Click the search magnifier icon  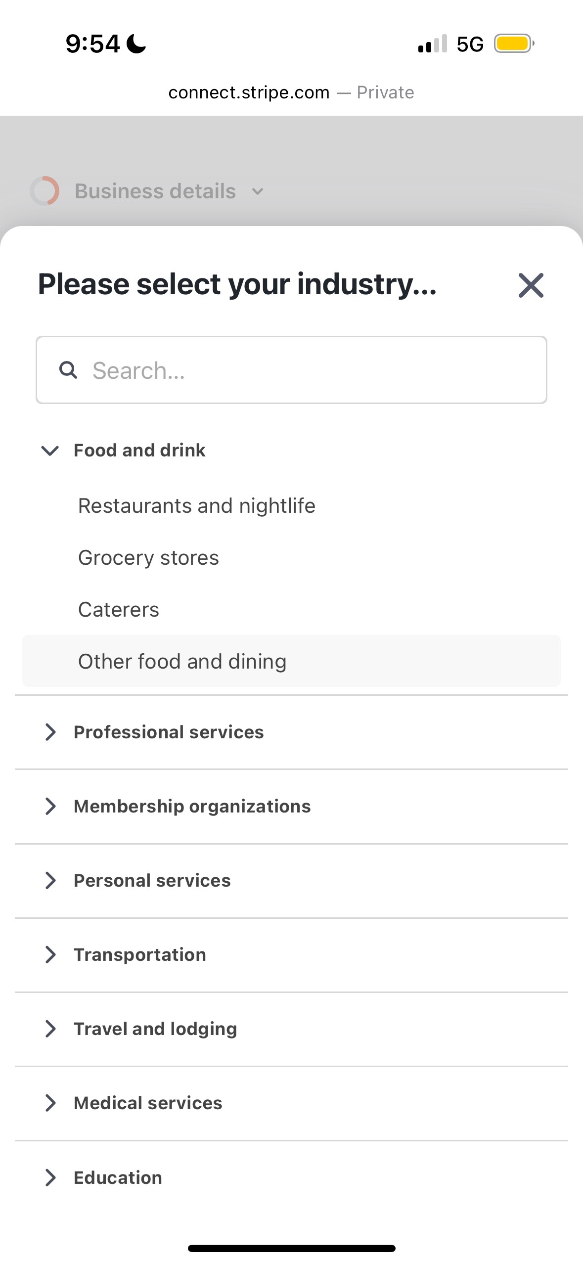coord(68,370)
